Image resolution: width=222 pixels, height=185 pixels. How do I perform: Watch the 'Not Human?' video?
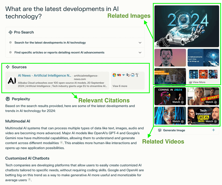[x=203, y=96]
